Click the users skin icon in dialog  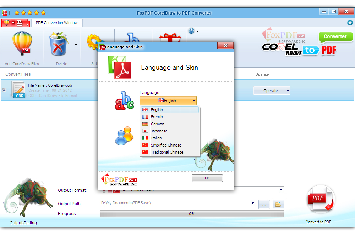click(124, 136)
